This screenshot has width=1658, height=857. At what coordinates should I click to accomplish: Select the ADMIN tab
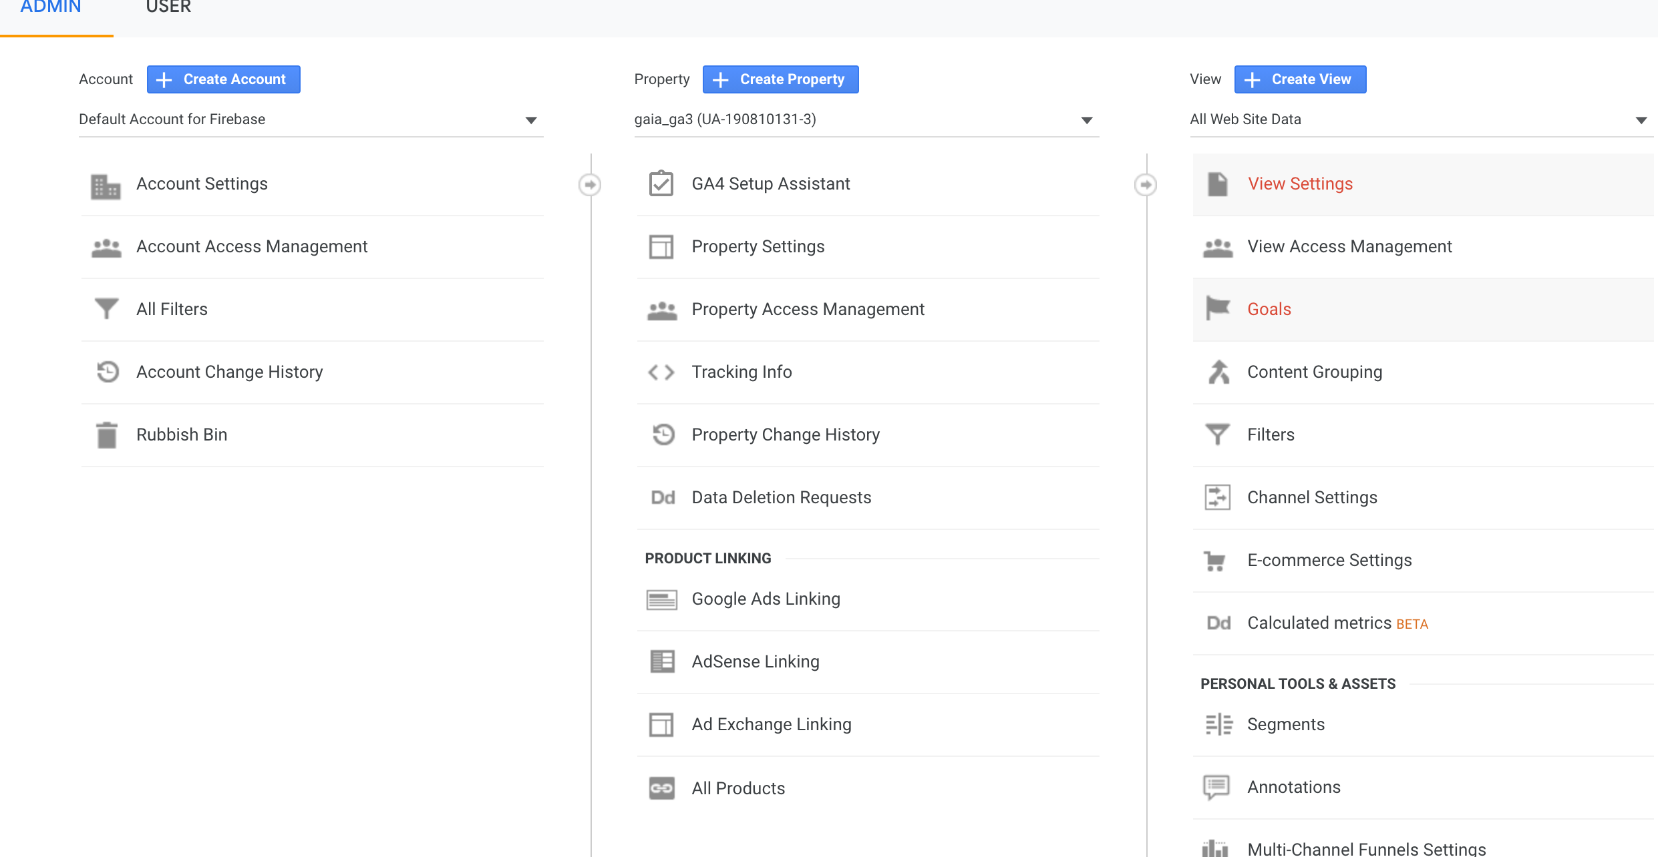pos(51,8)
